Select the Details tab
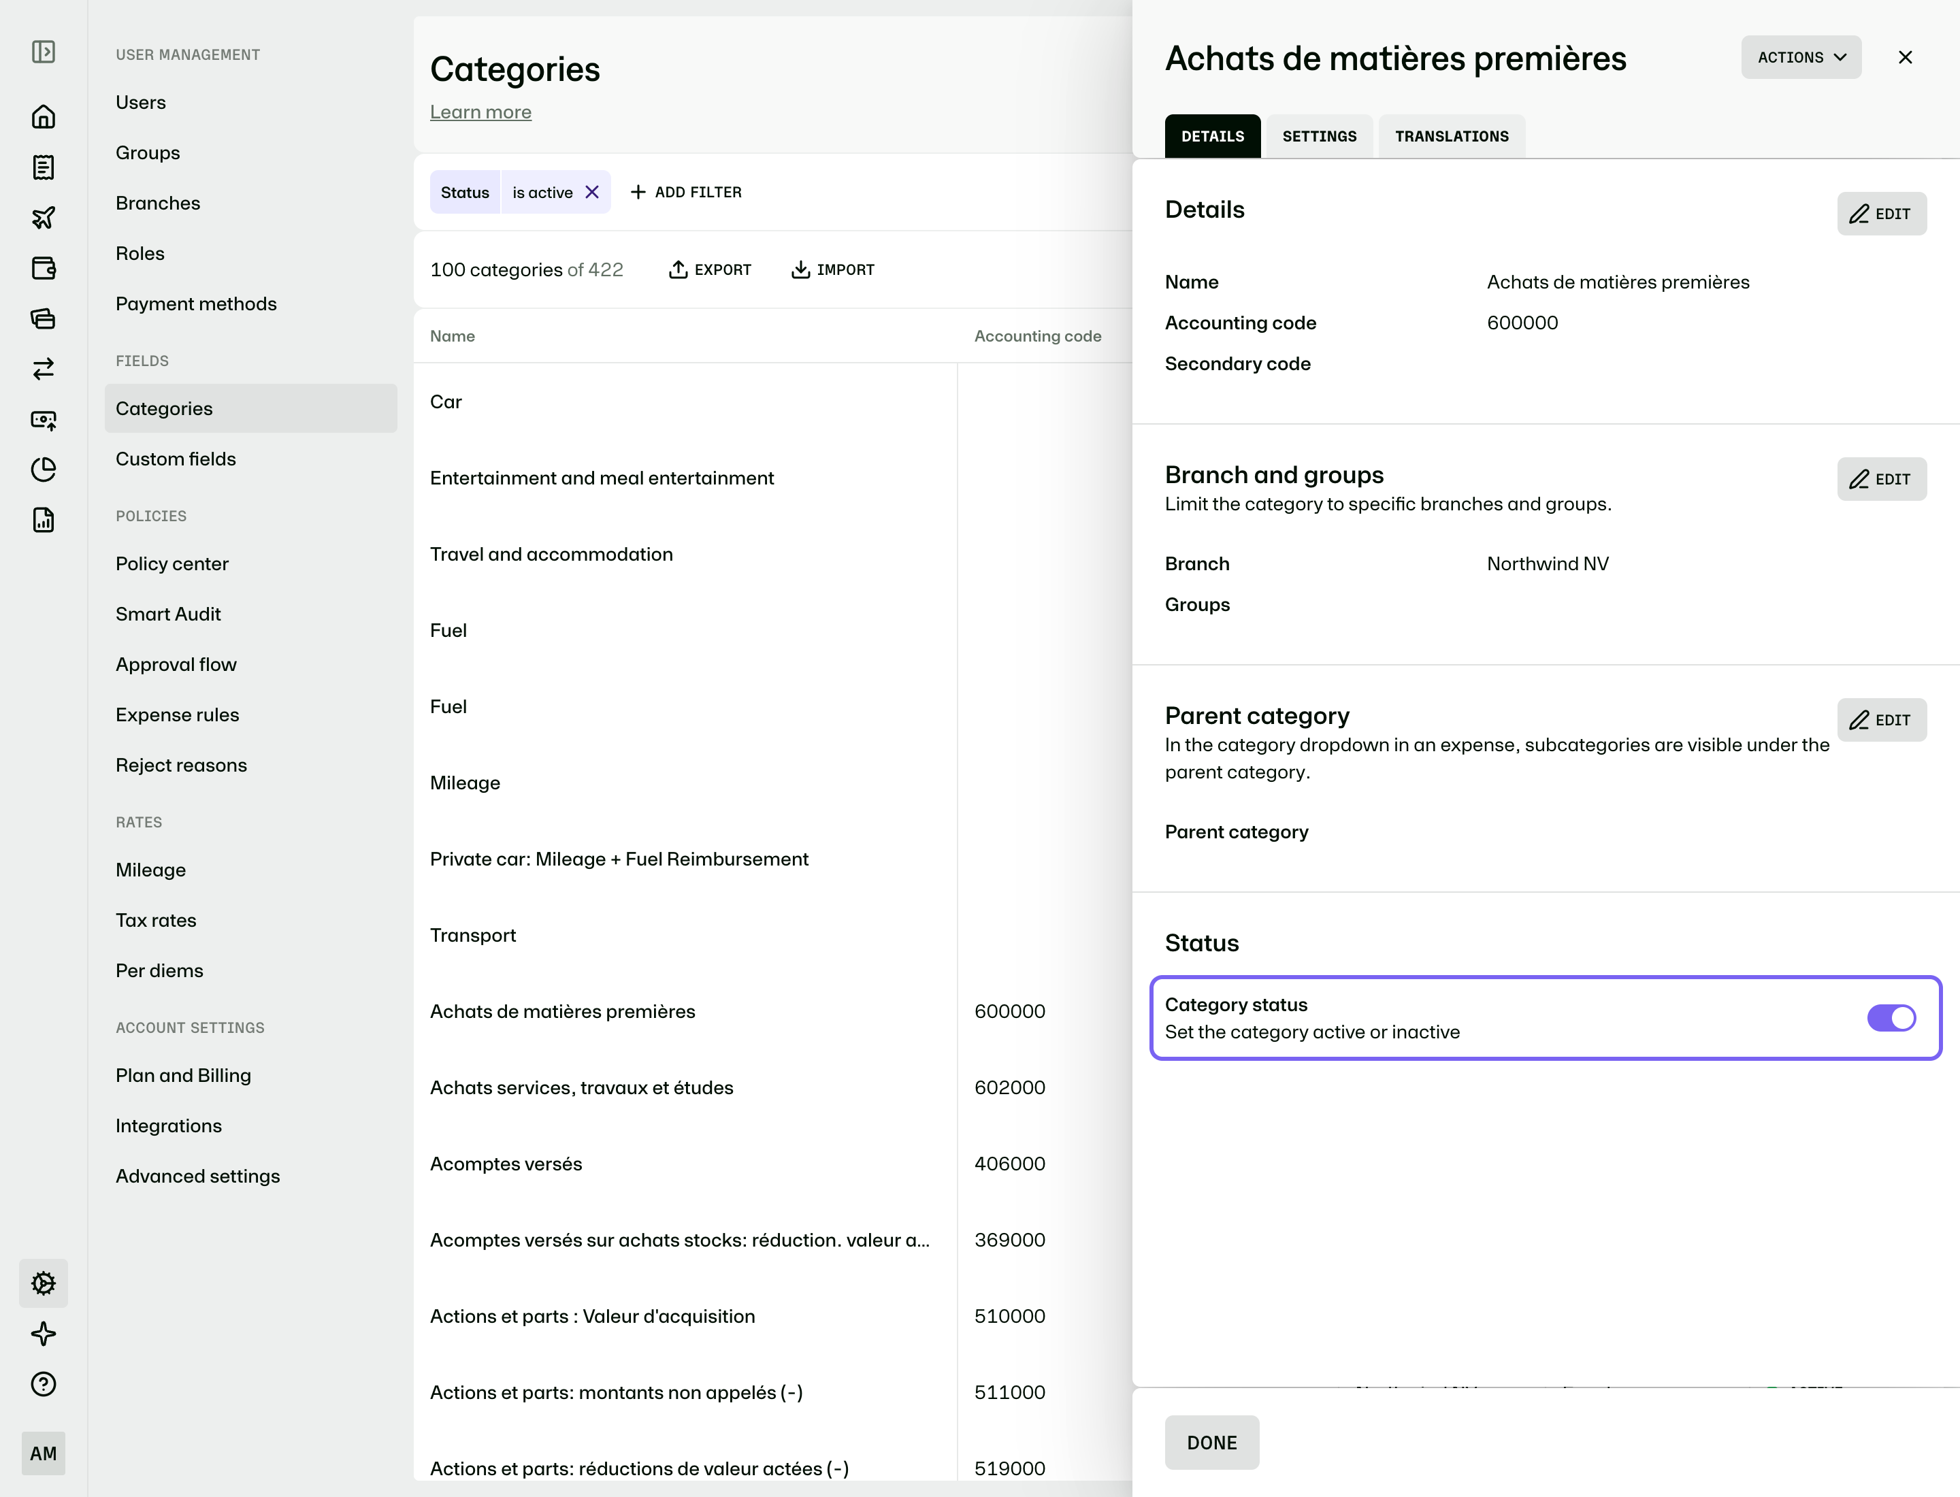This screenshot has height=1497, width=1960. tap(1212, 136)
